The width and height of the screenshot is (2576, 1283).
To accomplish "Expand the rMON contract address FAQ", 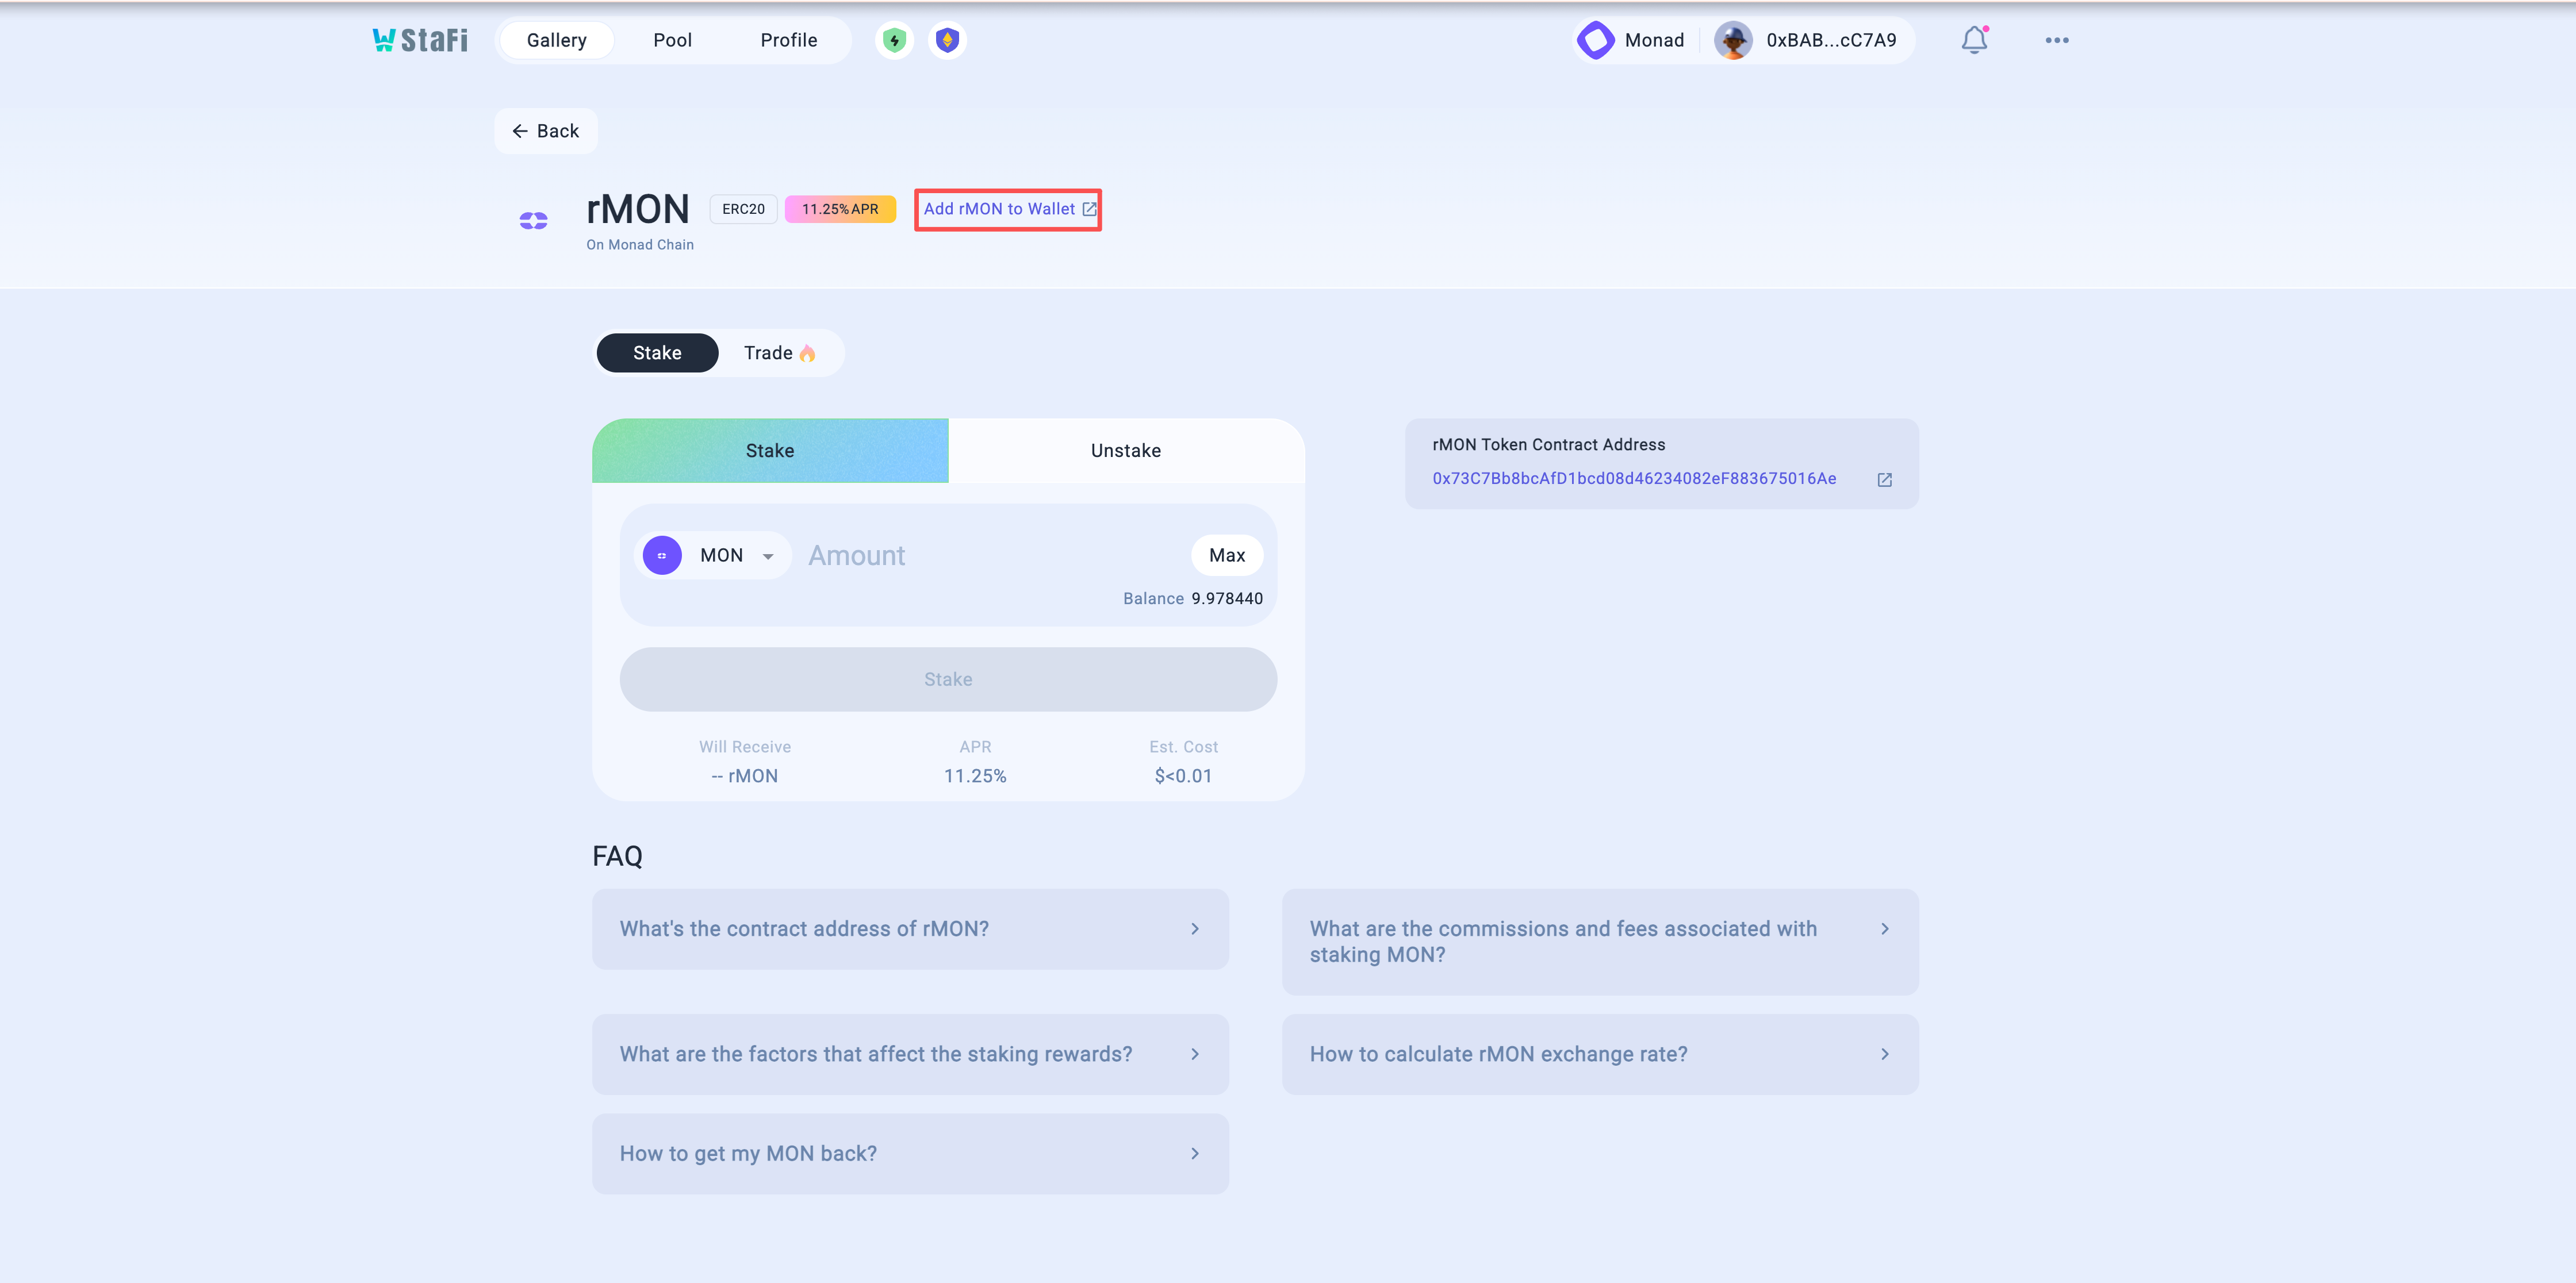I will point(909,929).
